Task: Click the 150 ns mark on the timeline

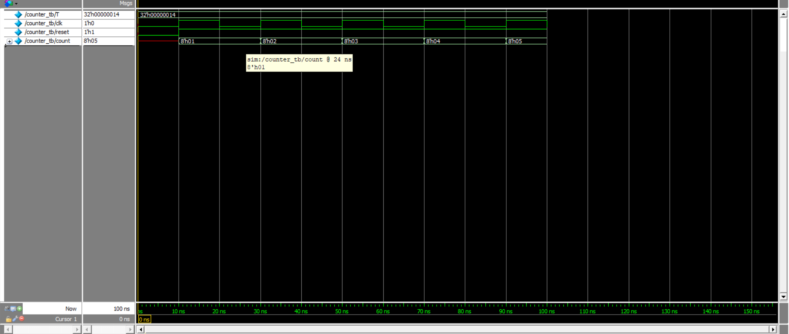Action: pos(751,311)
